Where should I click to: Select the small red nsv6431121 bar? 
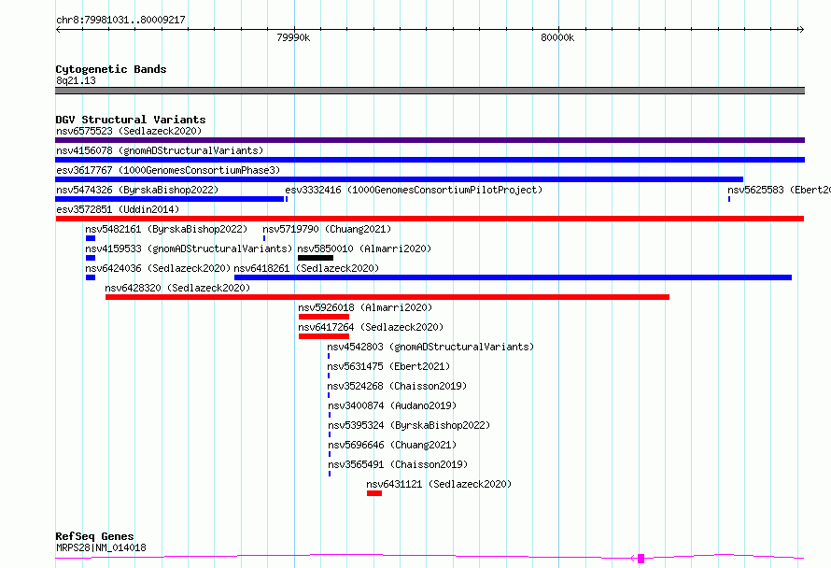tap(374, 493)
